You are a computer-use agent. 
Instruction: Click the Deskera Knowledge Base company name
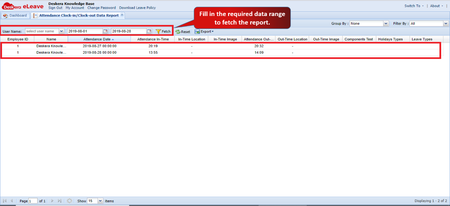[x=71, y=4]
